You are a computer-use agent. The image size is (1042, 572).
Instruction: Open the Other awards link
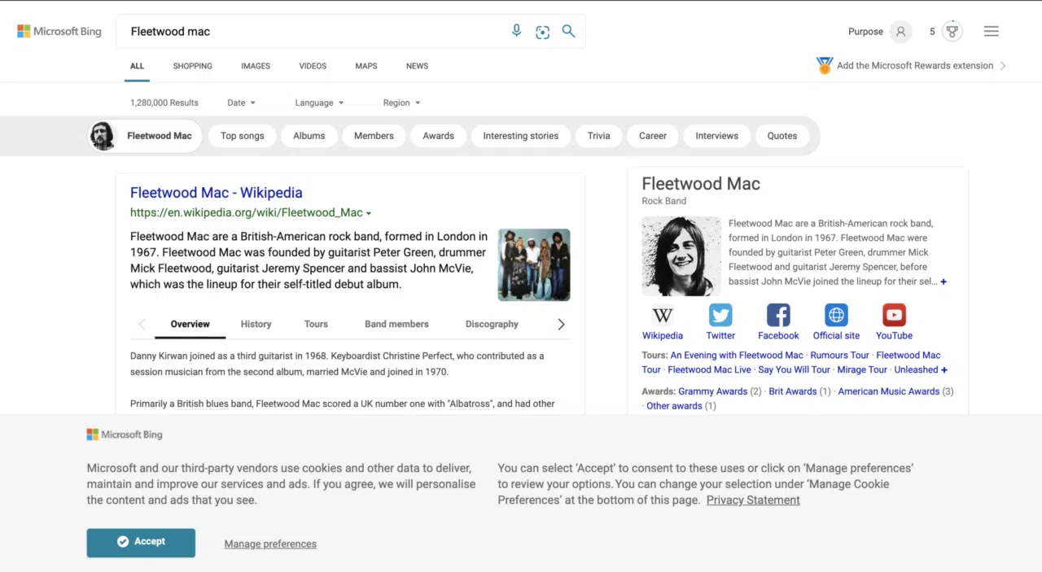click(x=674, y=406)
